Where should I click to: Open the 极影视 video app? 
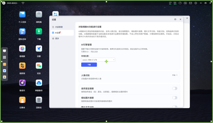pos(22,66)
